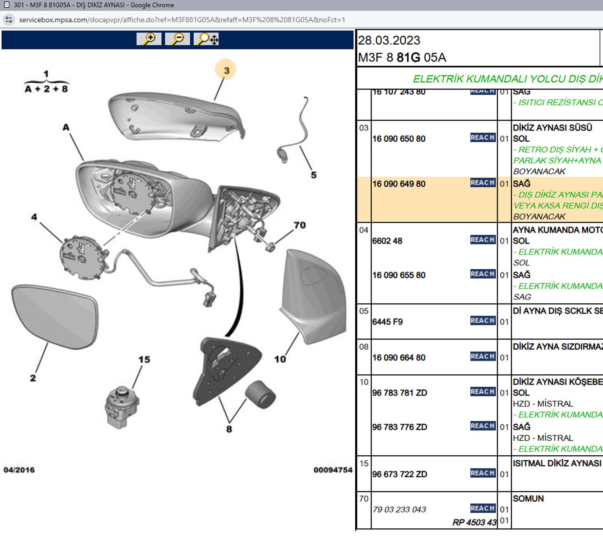
Task: Click callout number 70 in the diagram
Action: [299, 225]
